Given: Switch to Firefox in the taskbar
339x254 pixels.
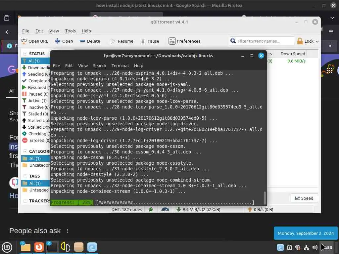Looking at the screenshot, I should click(x=39, y=247).
